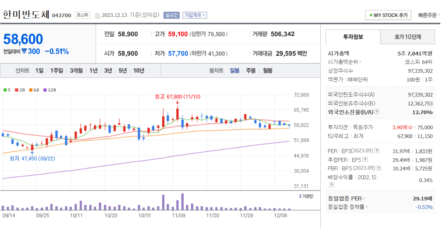Click the 시가총액 value 5조 7,041억원
Screen dimensions: 441x228
[x=415, y=53]
